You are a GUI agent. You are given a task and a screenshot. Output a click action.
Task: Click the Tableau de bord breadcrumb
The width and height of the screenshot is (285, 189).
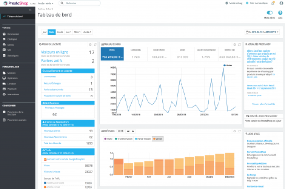45,9
